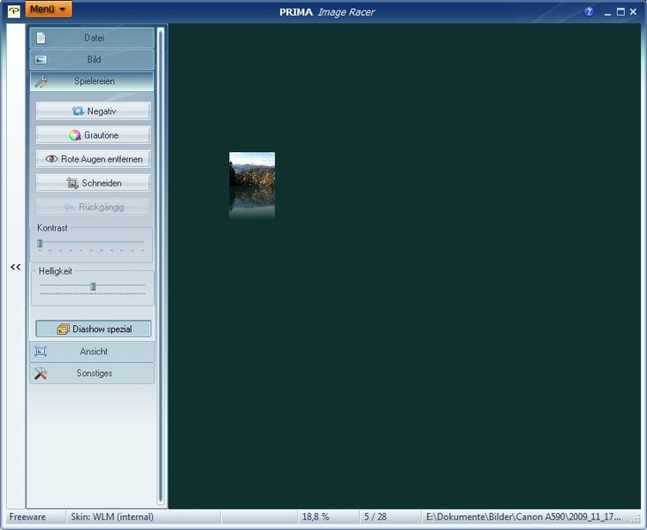
Task: Click the Sonstiges tools icon
Action: [41, 374]
